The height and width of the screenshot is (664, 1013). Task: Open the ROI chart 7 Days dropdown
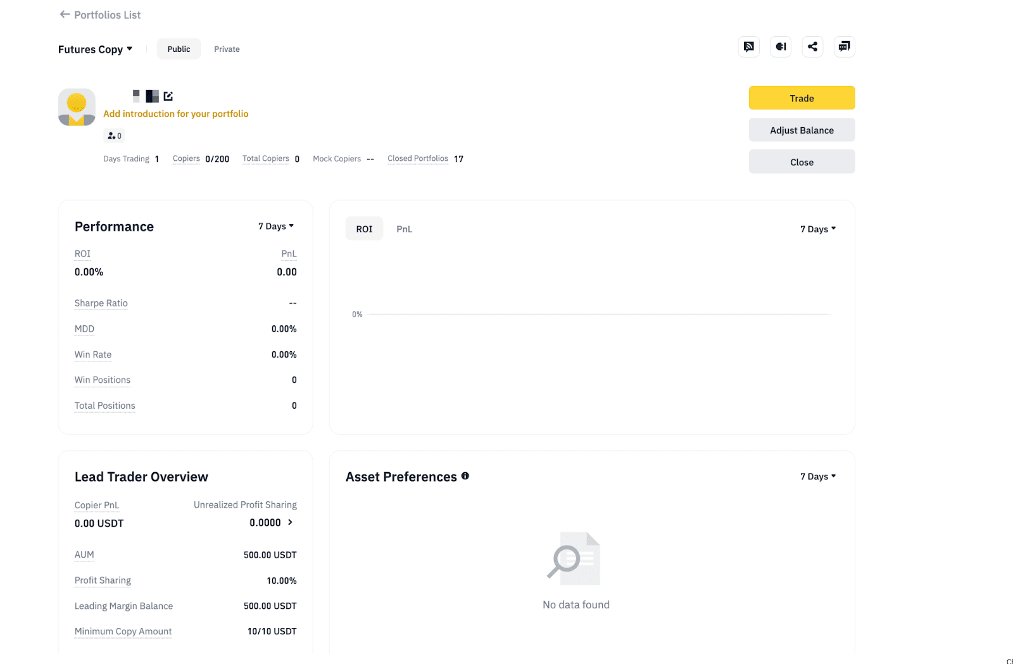[818, 229]
